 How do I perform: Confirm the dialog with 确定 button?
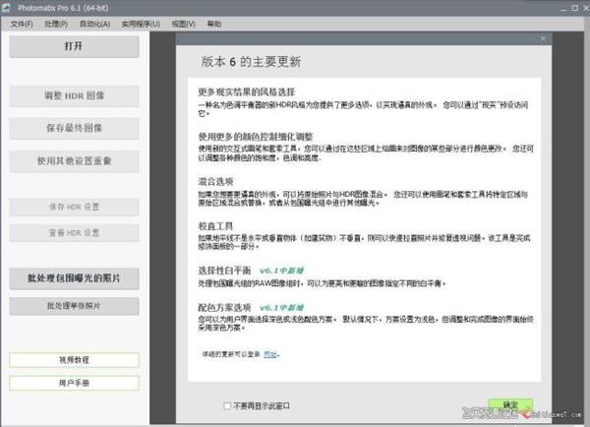510,405
